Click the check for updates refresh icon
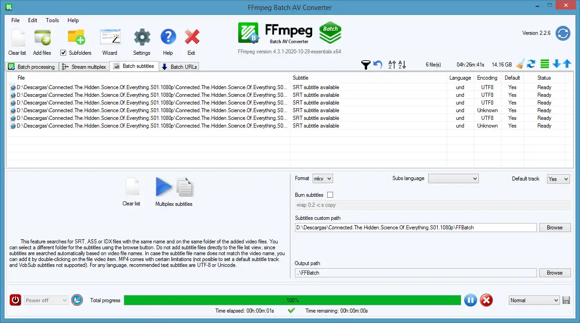 click(563, 33)
